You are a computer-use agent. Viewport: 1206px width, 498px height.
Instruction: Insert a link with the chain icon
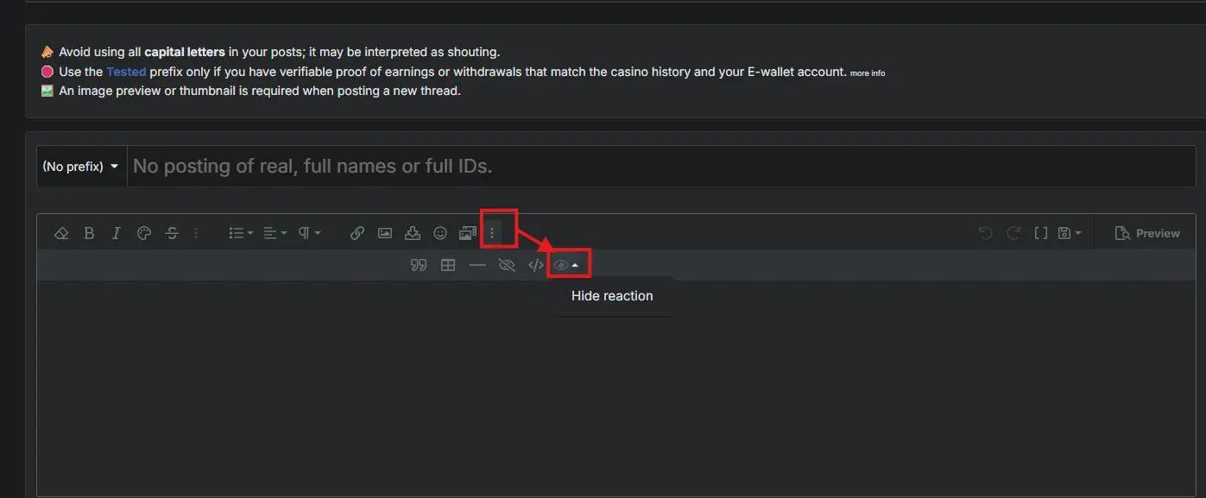[x=357, y=233]
